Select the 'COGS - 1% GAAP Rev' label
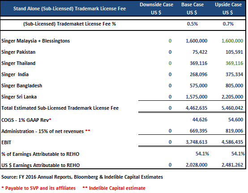 pos(26,120)
